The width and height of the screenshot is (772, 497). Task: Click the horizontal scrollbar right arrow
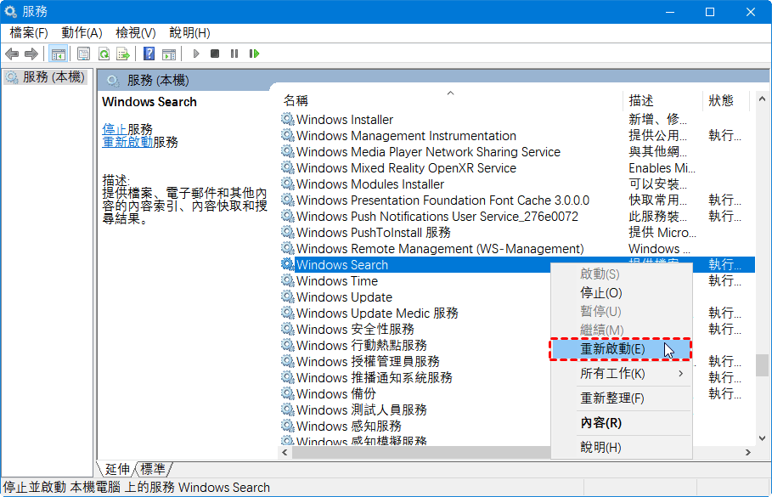[748, 452]
